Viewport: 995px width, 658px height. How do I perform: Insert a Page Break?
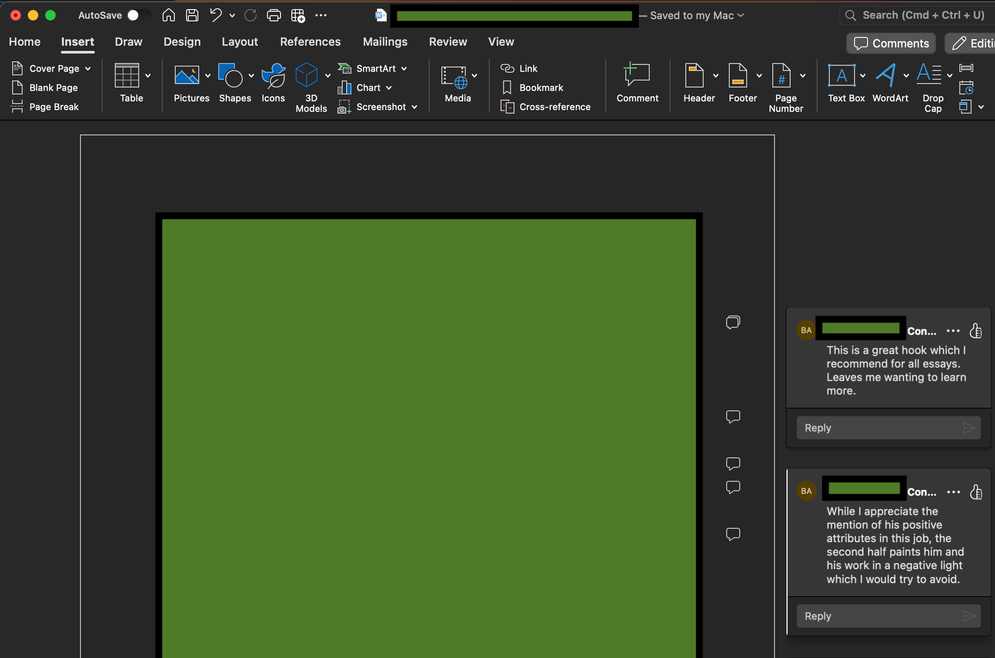tap(45, 107)
